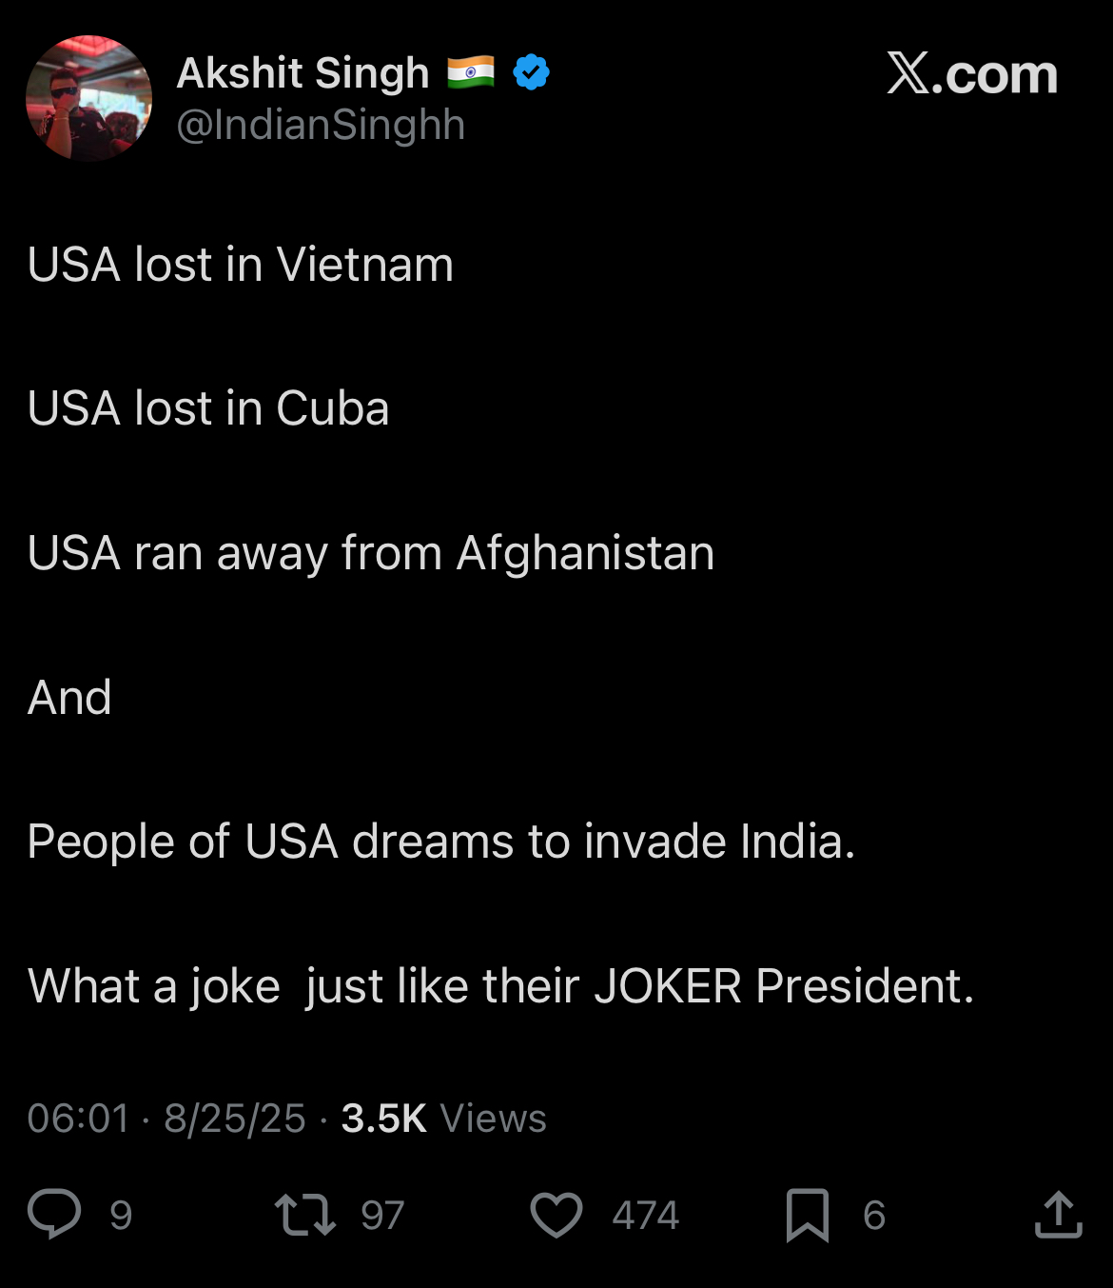Click the 97 reposts count
The height and width of the screenshot is (1288, 1113).
coord(382,1216)
